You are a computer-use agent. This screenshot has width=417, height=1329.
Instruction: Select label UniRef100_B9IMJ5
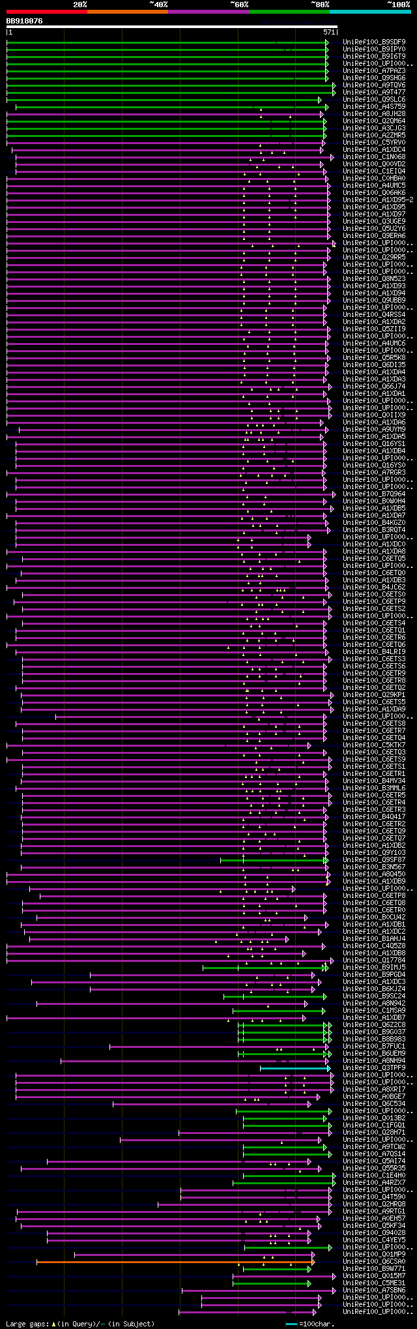coord(374,967)
